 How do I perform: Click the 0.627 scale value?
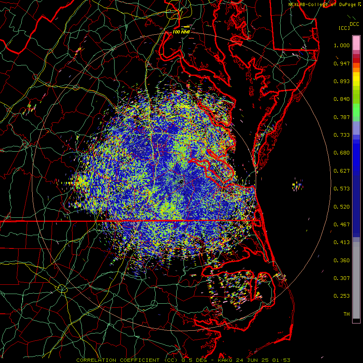[x=342, y=171]
